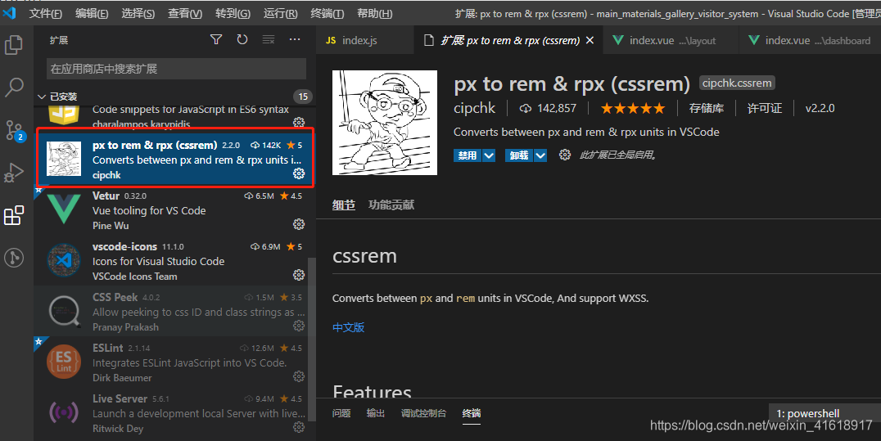Open the 转到(G) menu

[233, 13]
